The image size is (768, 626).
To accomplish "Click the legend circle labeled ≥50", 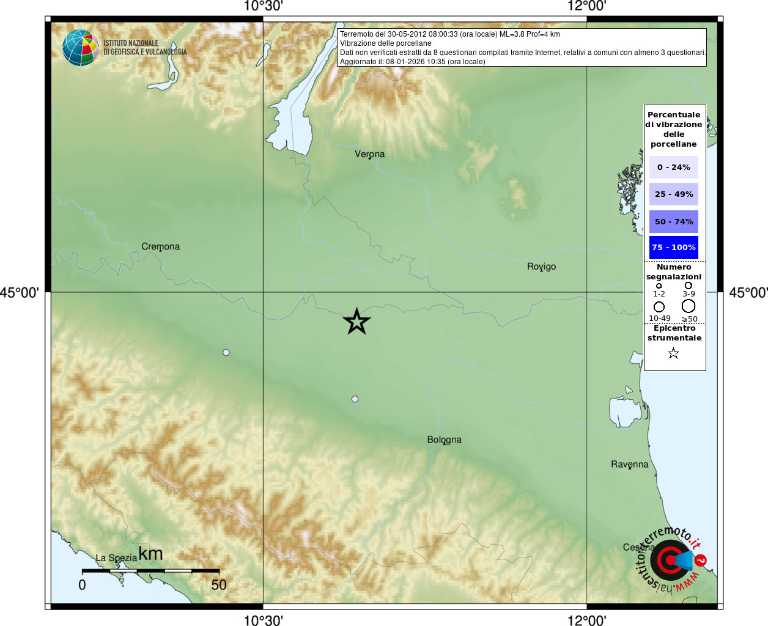I will (x=689, y=306).
